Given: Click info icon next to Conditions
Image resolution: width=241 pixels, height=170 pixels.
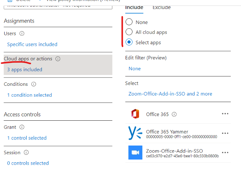Looking at the screenshot, I should pyautogui.click(x=34, y=84).
